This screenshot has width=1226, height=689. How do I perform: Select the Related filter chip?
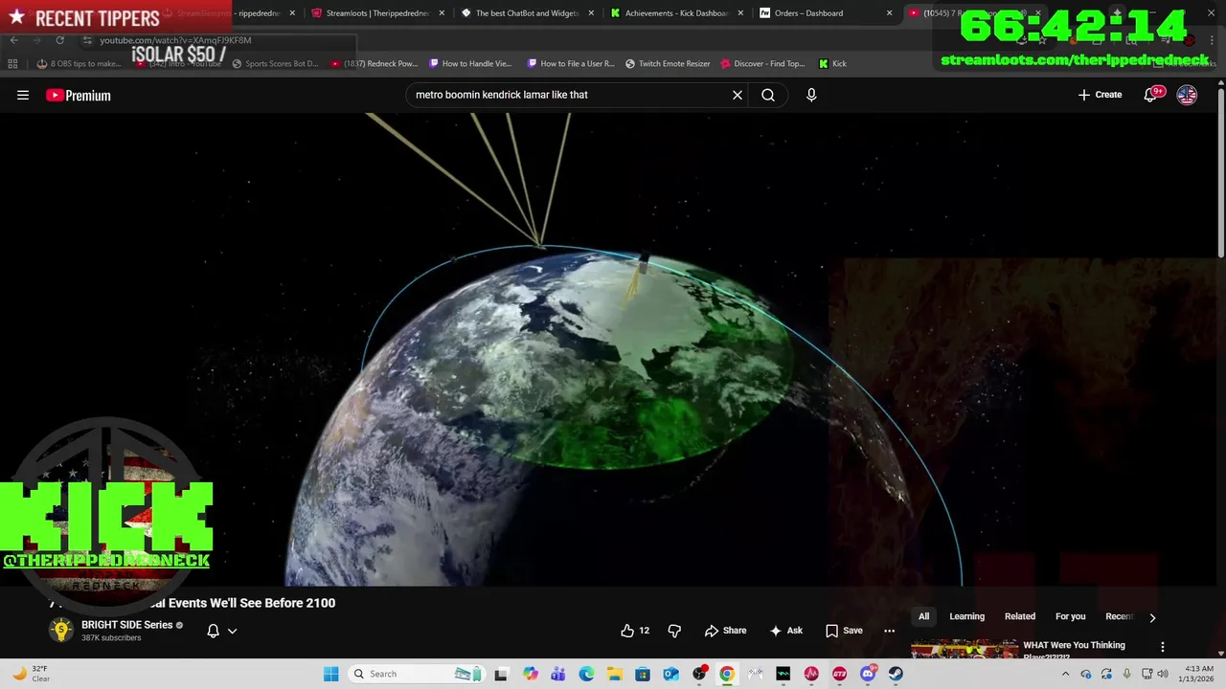[1019, 616]
